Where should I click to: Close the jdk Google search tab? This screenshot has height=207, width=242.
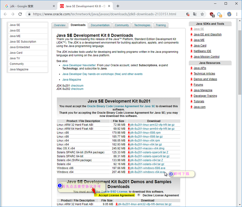point(54,6)
